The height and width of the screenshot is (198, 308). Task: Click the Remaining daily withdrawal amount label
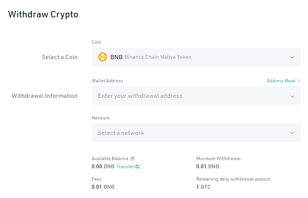[234, 179]
